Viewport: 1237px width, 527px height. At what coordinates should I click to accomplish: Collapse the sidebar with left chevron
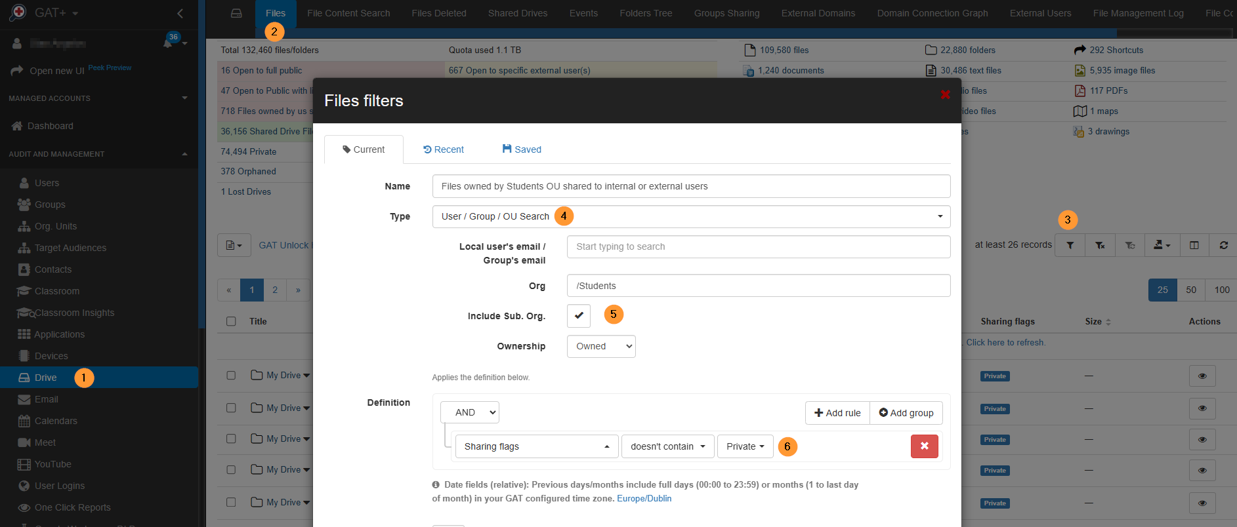pyautogui.click(x=180, y=13)
